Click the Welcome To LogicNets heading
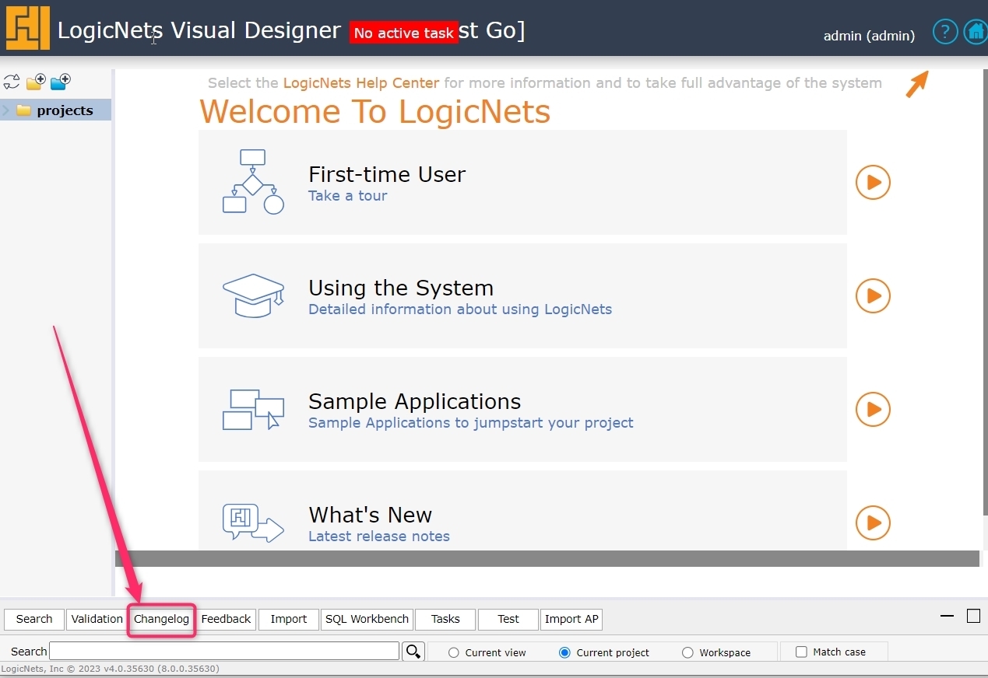This screenshot has height=678, width=988. 375,112
